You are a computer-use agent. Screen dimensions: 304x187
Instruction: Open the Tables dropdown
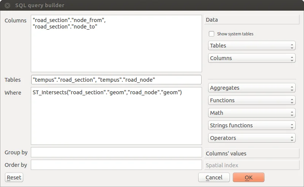point(251,46)
